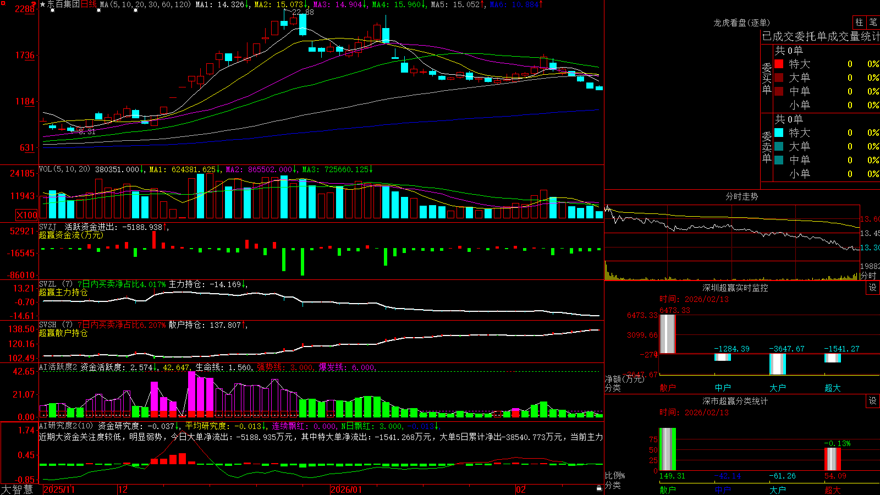Click the MA1: 14.326 value

220,4
